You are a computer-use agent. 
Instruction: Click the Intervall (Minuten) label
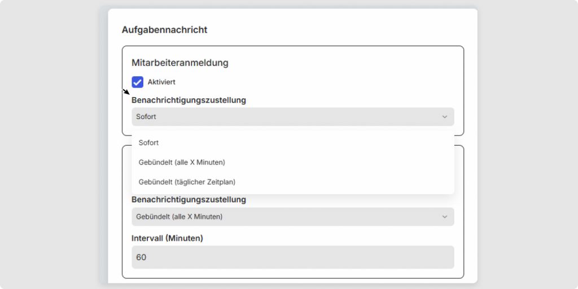pos(167,238)
